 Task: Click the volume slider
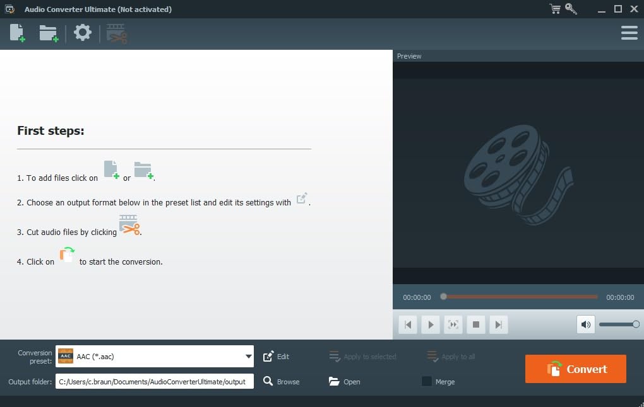pos(619,324)
